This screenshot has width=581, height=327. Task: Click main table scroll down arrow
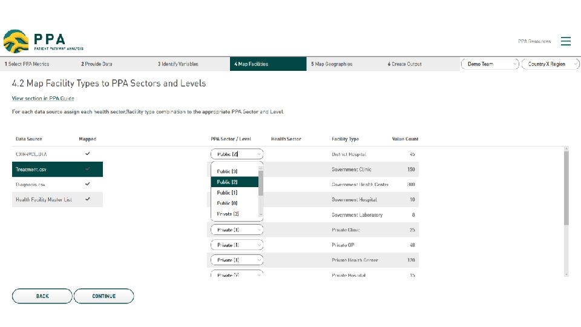[566, 274]
